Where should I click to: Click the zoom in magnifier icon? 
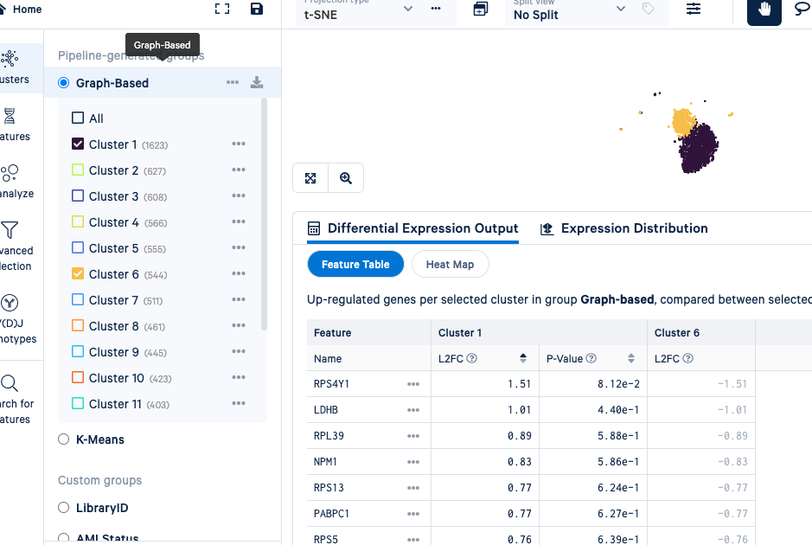click(x=345, y=178)
